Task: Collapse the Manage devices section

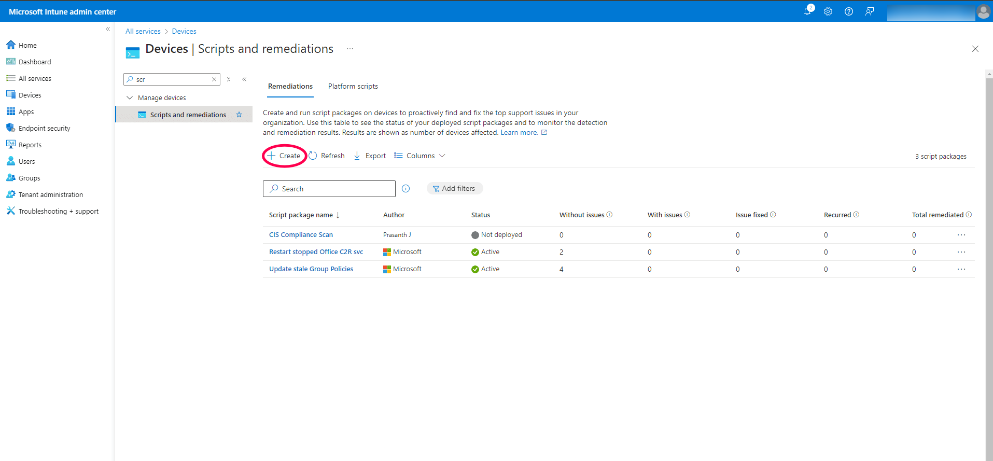Action: tap(130, 97)
